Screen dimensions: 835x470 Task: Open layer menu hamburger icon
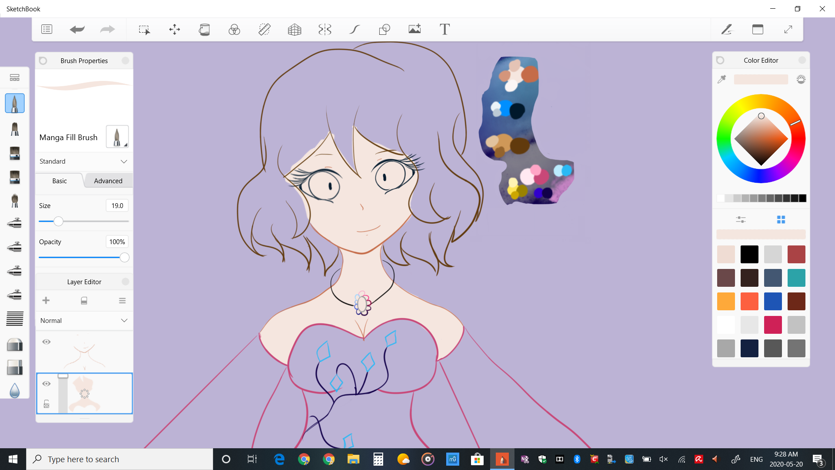pyautogui.click(x=122, y=300)
